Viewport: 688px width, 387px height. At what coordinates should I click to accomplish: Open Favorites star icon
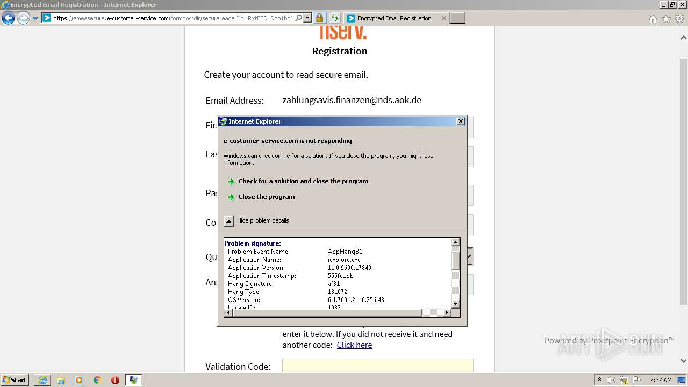click(666, 19)
